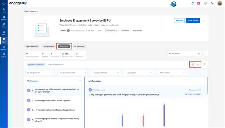Click the tallest purple chart bar

tap(164, 115)
